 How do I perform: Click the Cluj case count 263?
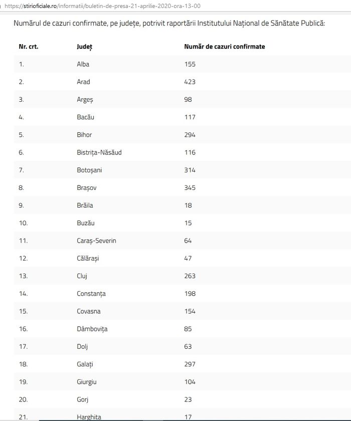[x=190, y=276]
